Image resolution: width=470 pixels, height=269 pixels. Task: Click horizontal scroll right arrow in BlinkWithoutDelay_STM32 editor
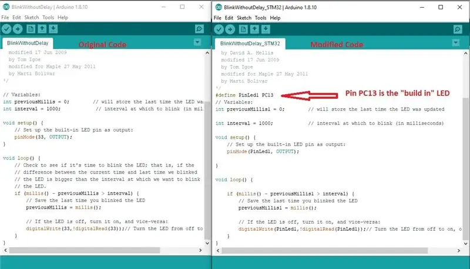pyautogui.click(x=459, y=250)
